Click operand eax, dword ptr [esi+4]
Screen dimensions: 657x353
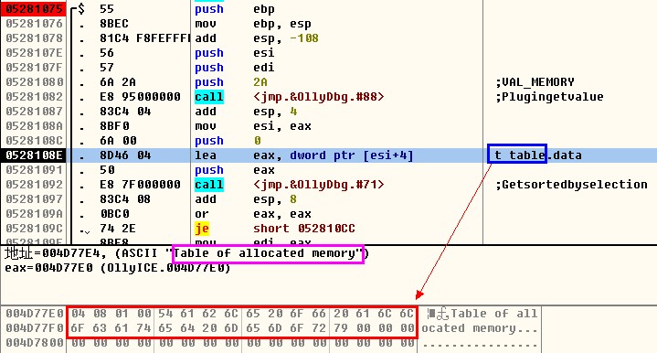pos(334,155)
